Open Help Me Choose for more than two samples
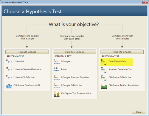This screenshot has height=116, width=149. [x=122, y=52]
